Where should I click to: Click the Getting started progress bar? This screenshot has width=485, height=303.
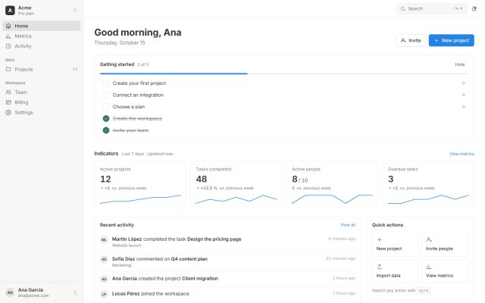[x=284, y=73]
